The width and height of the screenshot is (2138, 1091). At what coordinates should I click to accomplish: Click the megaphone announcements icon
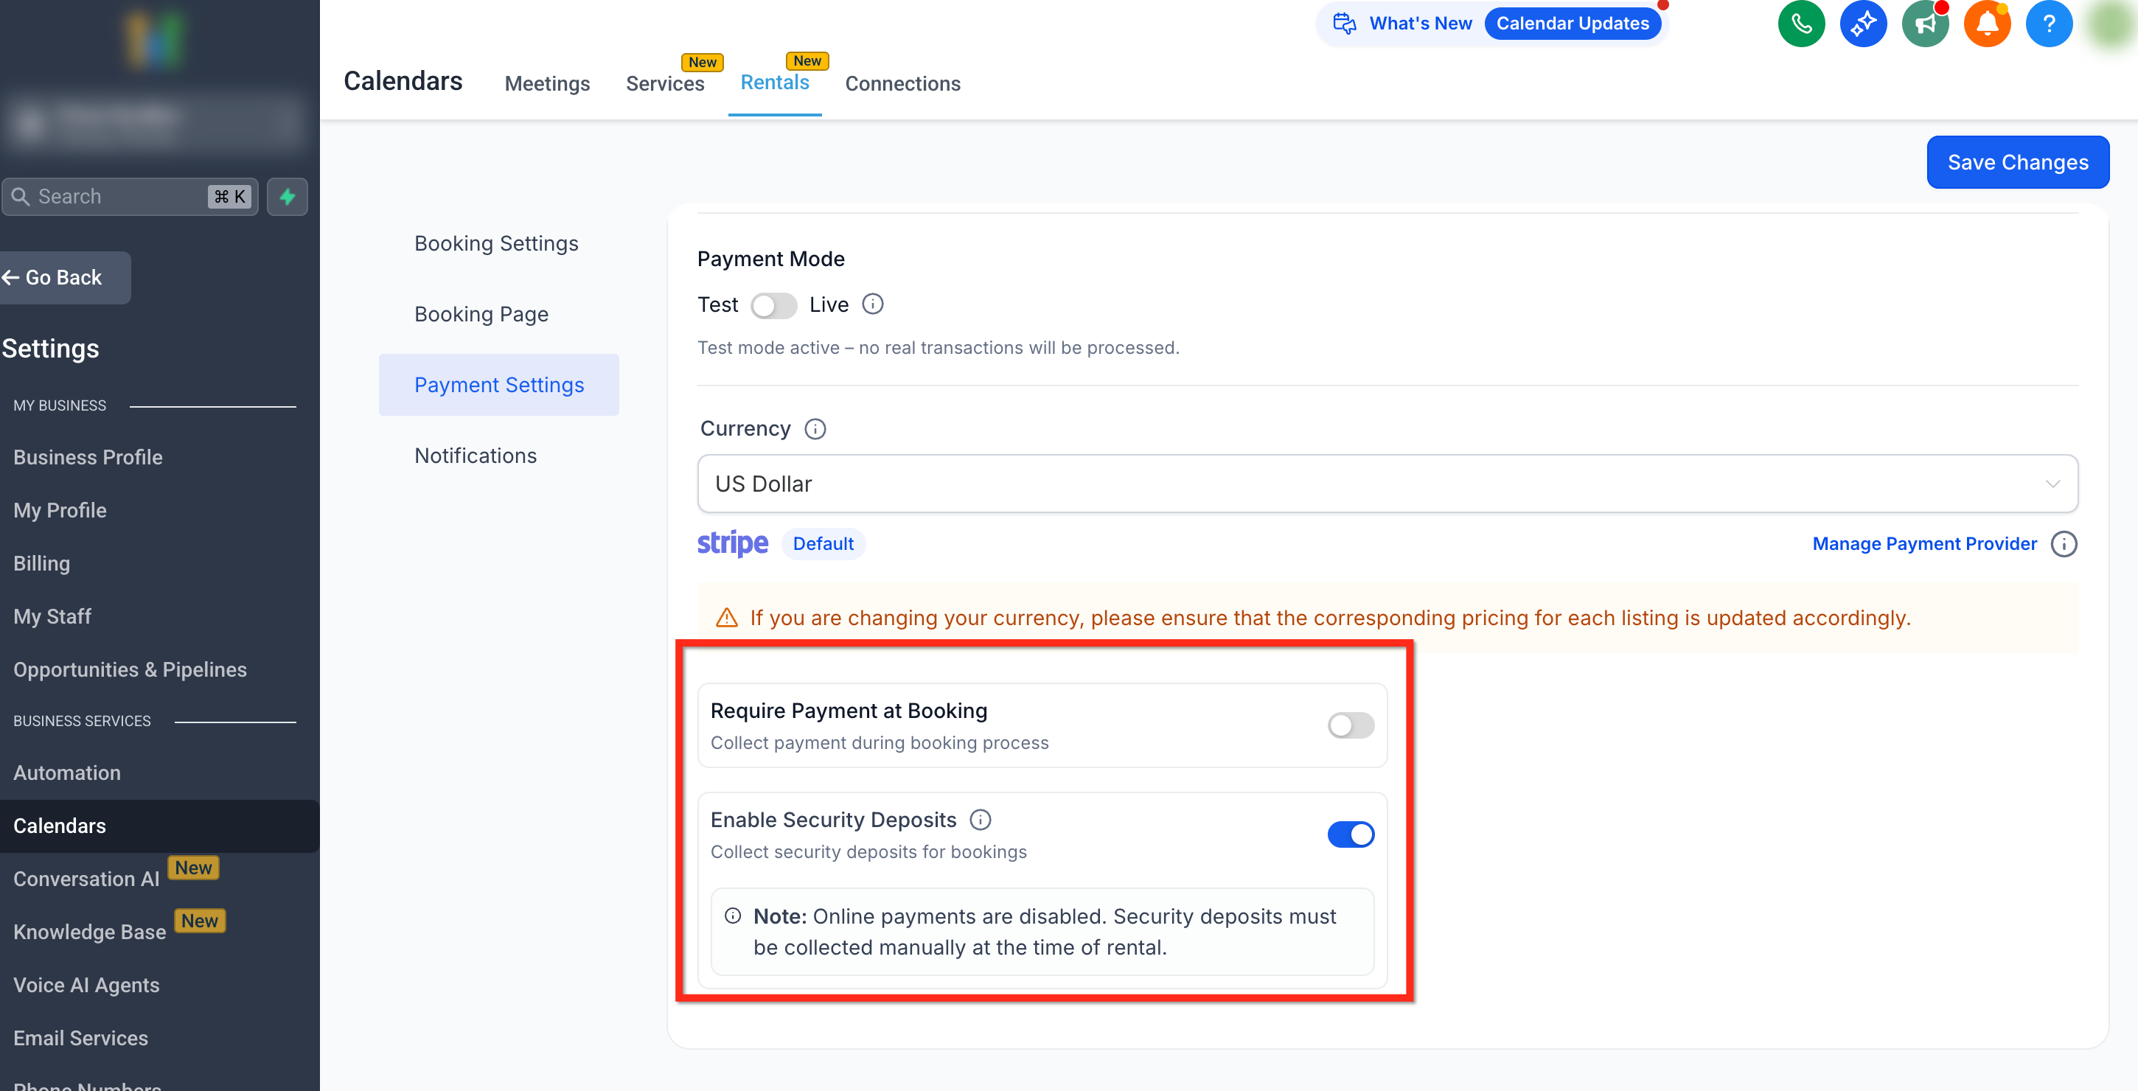tap(1925, 24)
